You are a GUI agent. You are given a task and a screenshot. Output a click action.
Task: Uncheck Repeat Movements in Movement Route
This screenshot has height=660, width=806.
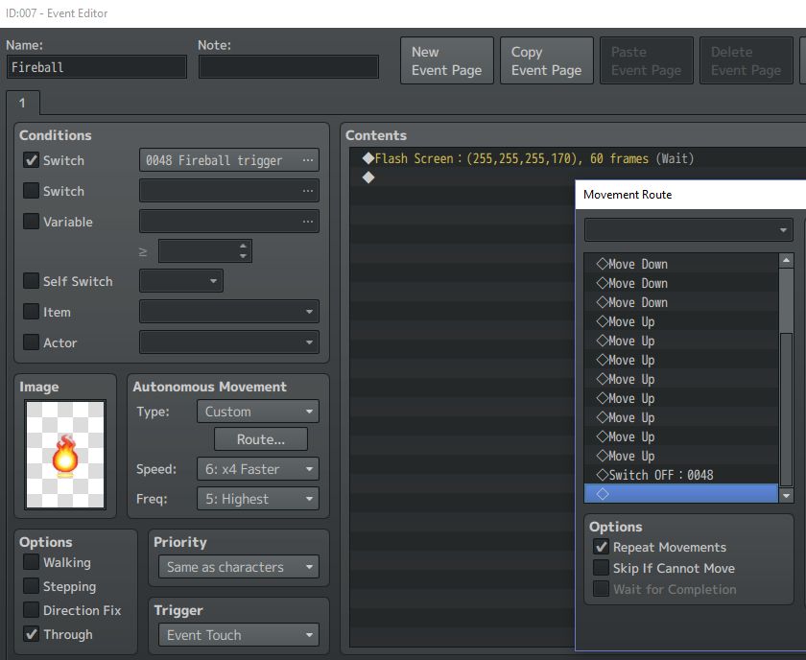601,547
